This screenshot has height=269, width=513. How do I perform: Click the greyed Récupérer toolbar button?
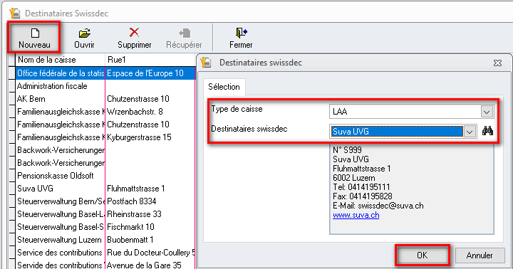[184, 38]
